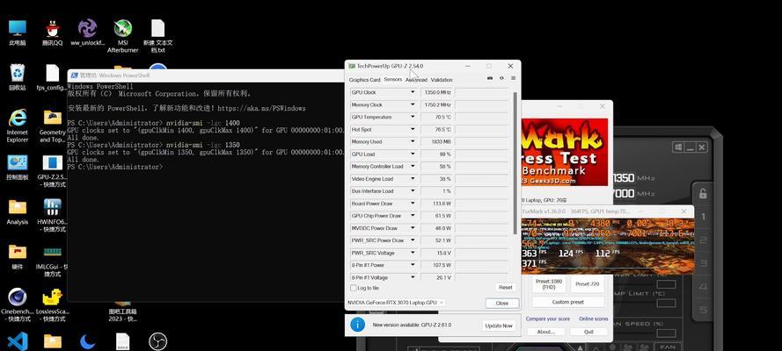
Task: Open the GPU Load sensor dropdown
Action: (x=413, y=154)
